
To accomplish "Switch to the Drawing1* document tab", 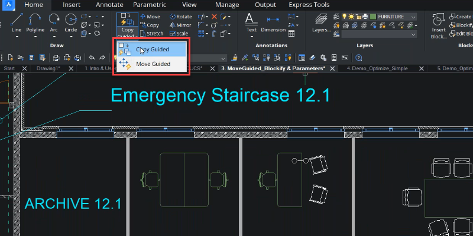I will (48, 68).
